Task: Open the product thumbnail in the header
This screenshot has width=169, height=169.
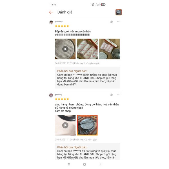Action: click(x=119, y=12)
